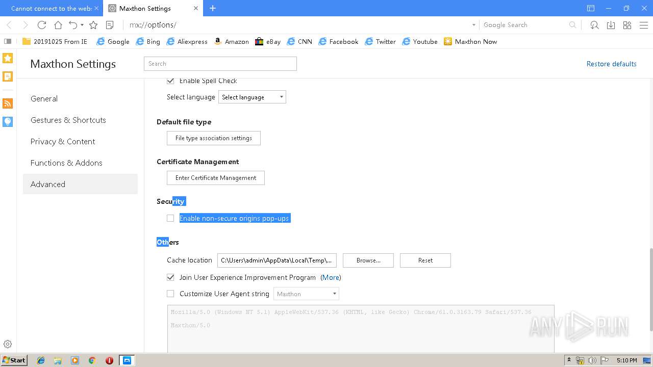The image size is (653, 367).
Task: Open the Aliexpress bookmark
Action: click(x=187, y=42)
